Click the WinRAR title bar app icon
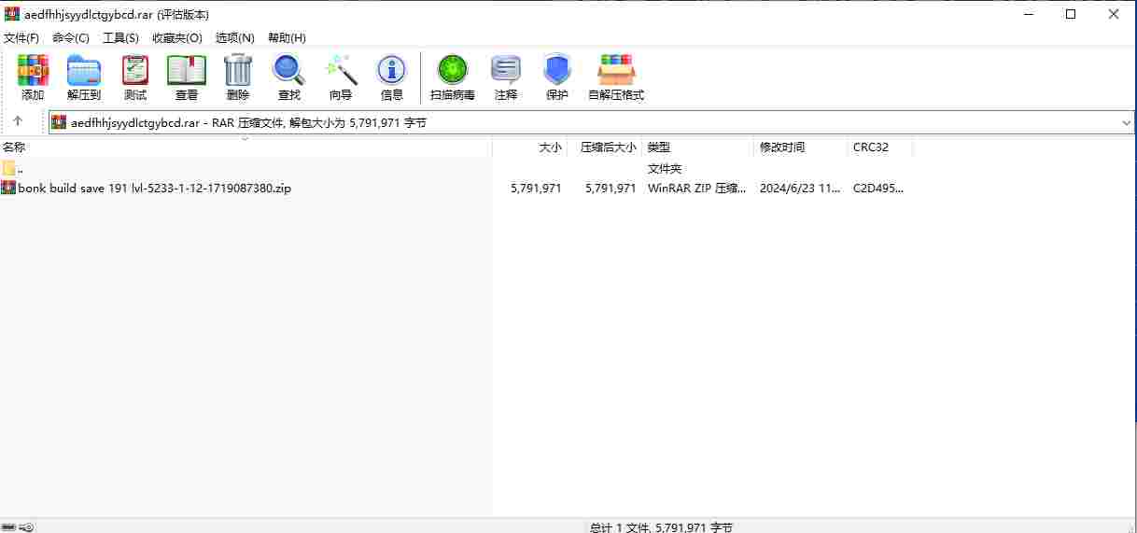 (x=12, y=14)
